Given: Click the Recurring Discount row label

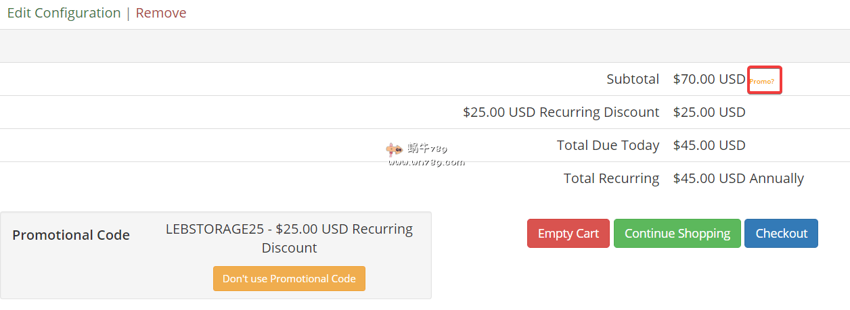Looking at the screenshot, I should (x=561, y=112).
